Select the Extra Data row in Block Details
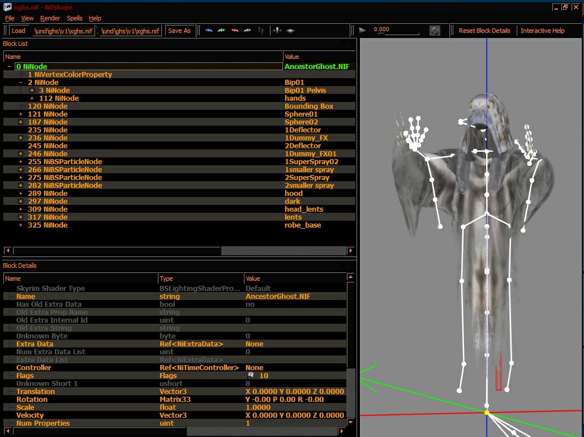584x437 pixels. [x=175, y=344]
